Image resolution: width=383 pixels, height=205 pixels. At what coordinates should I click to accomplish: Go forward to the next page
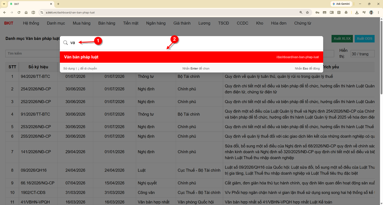(x=12, y=12)
